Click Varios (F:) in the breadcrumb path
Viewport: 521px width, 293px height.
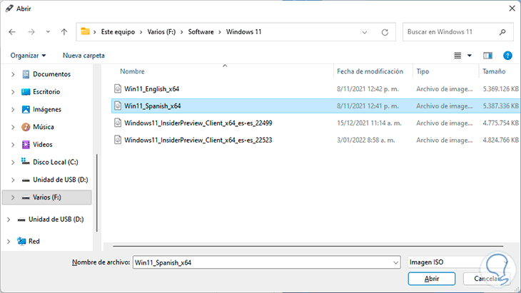click(161, 32)
